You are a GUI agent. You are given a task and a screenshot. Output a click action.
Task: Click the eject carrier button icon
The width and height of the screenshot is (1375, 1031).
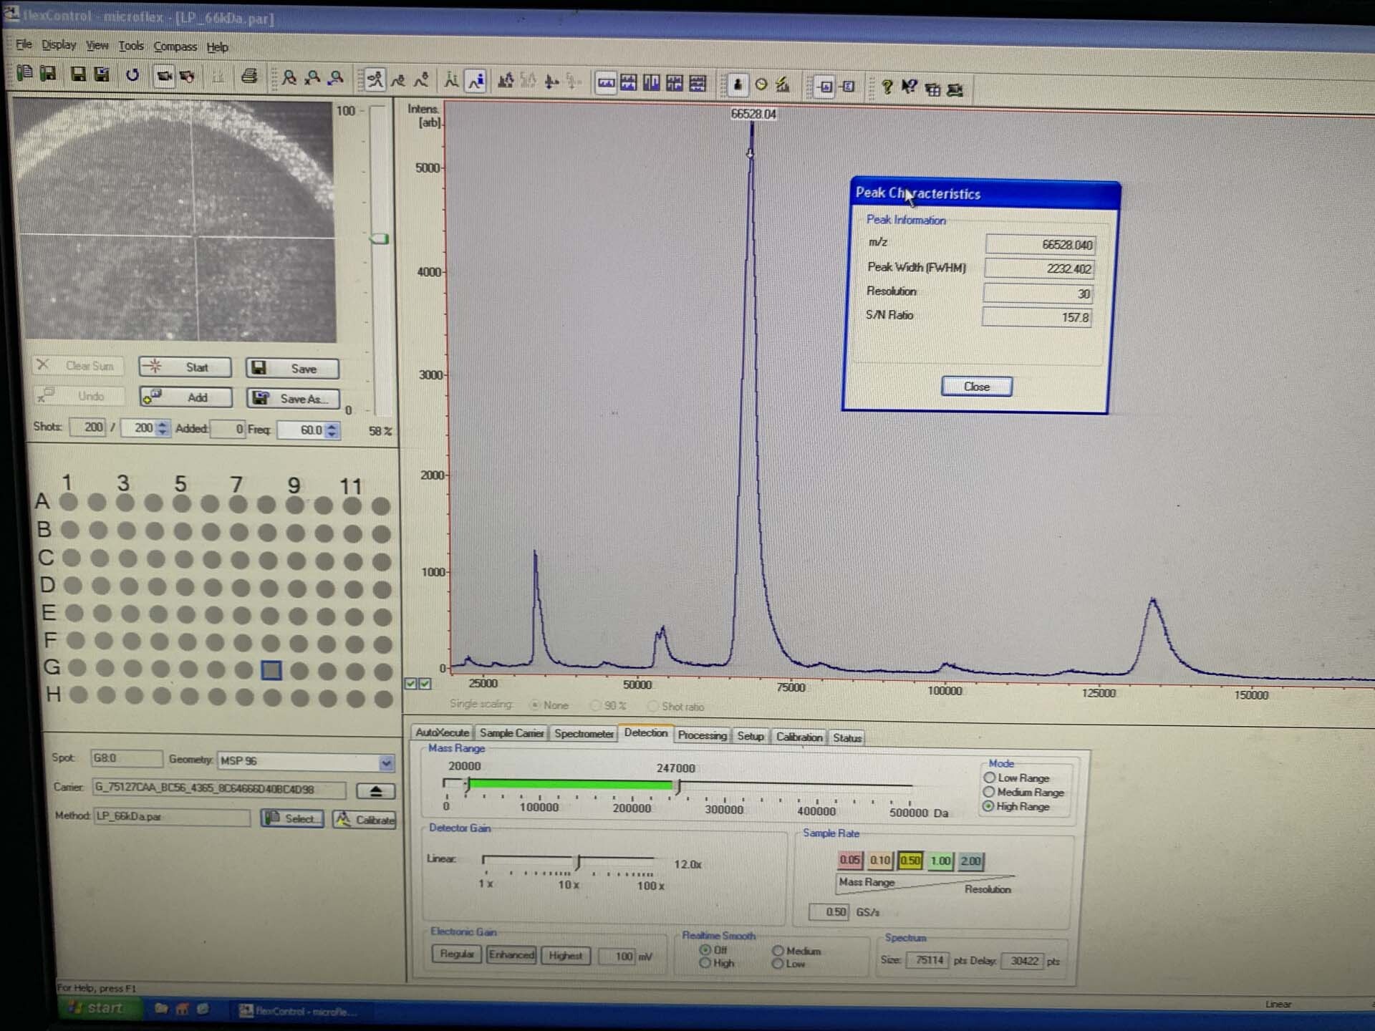click(x=375, y=791)
